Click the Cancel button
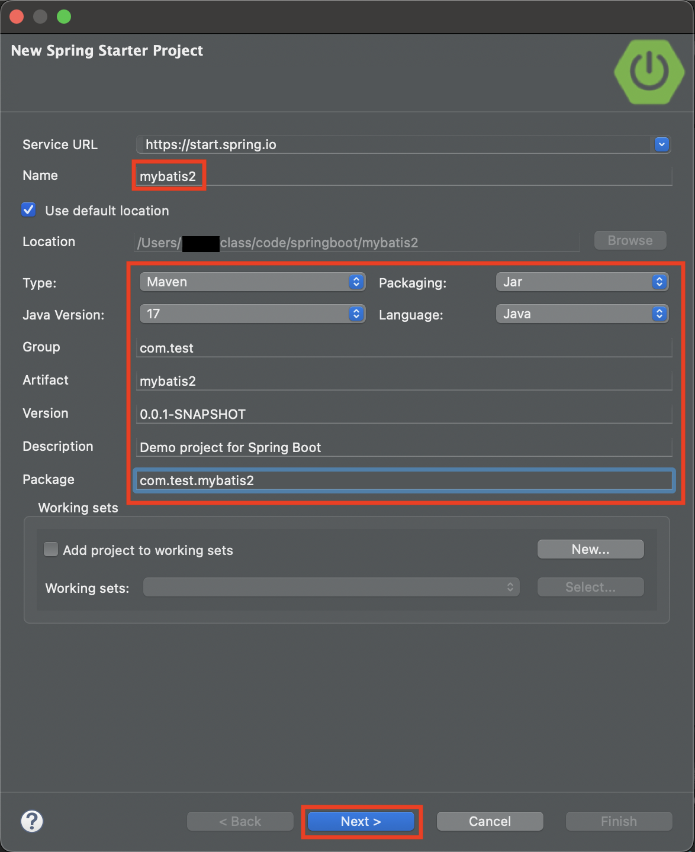 pos(490,821)
